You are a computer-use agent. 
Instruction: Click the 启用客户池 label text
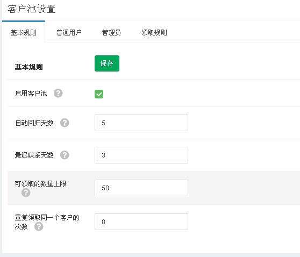coord(31,94)
